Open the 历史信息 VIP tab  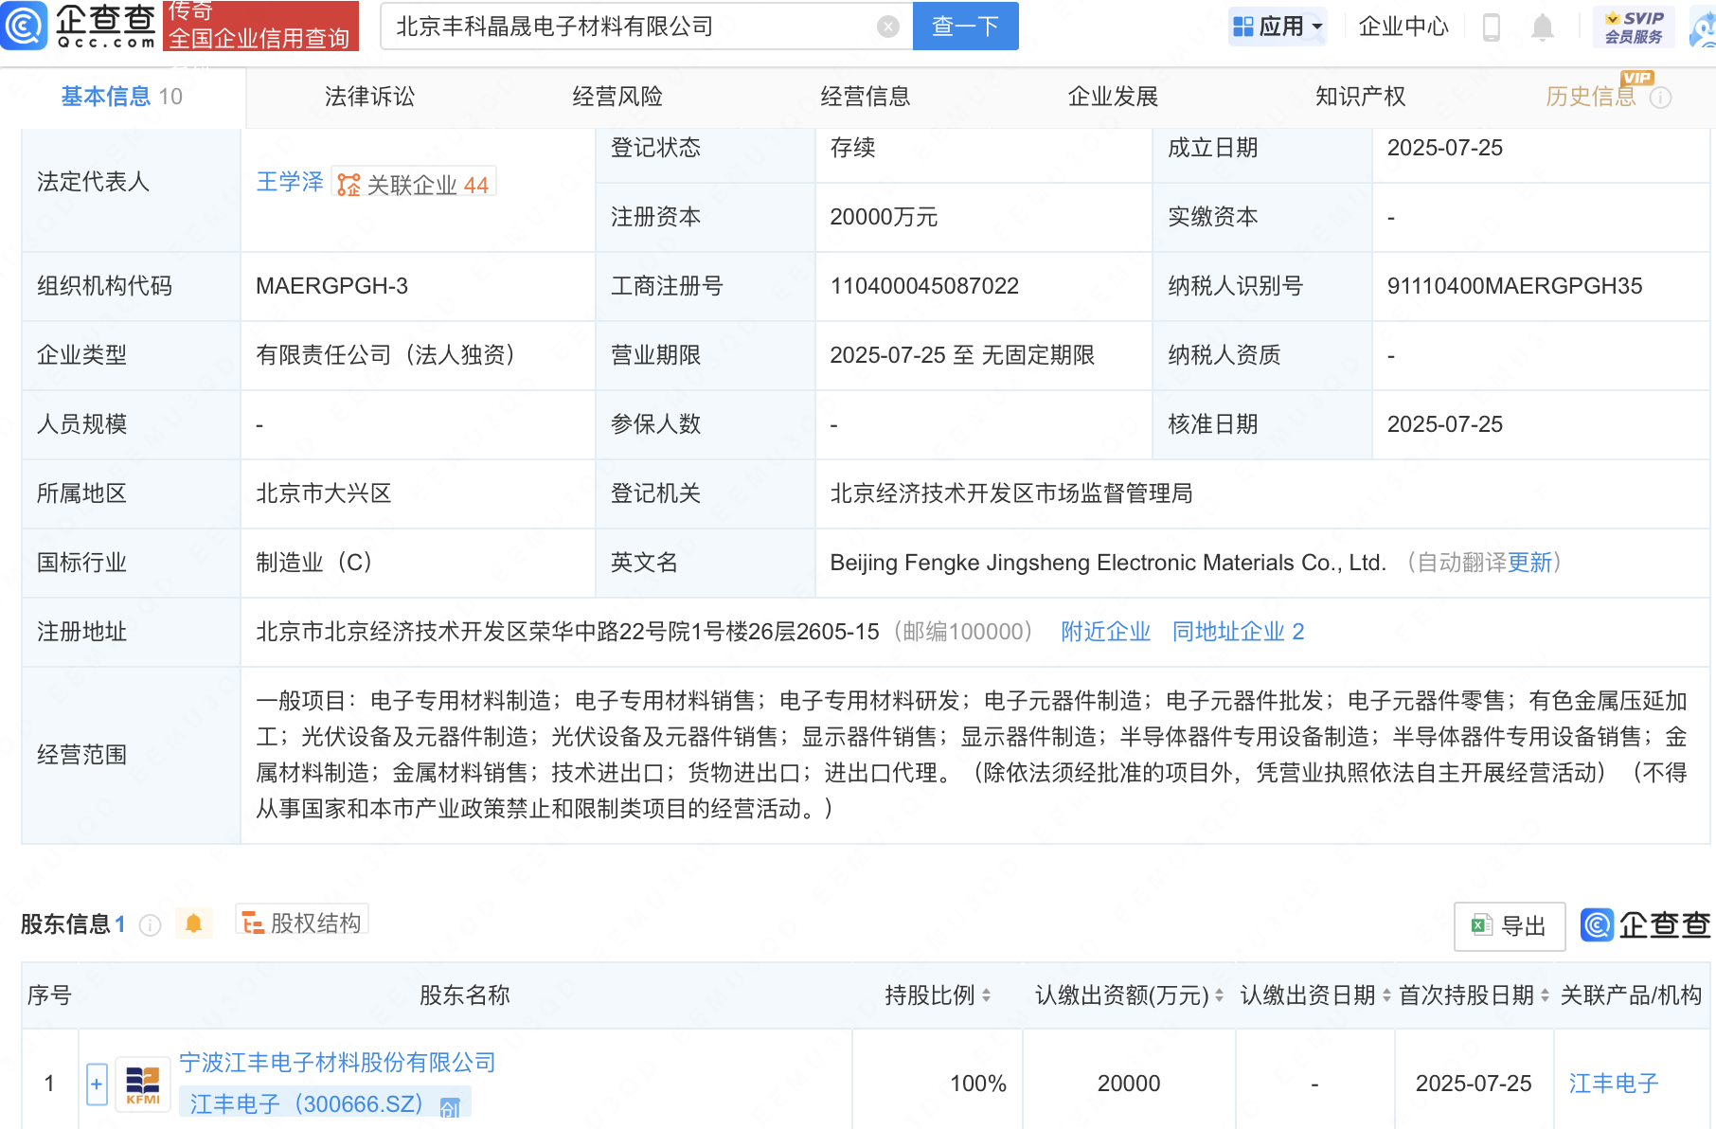[x=1591, y=97]
